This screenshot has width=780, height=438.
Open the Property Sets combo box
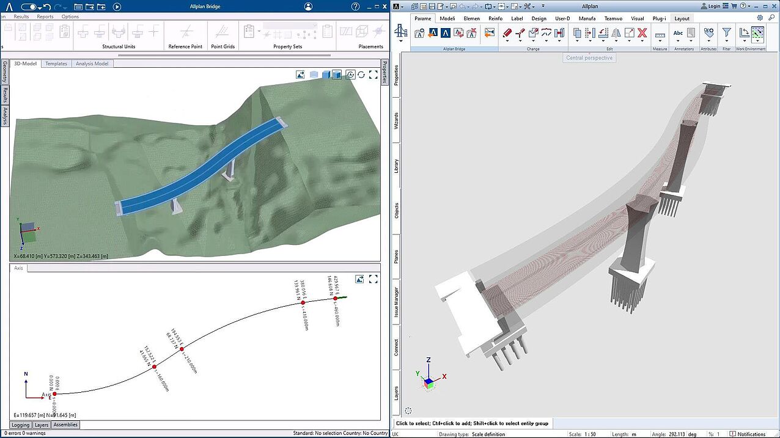tap(290, 26)
